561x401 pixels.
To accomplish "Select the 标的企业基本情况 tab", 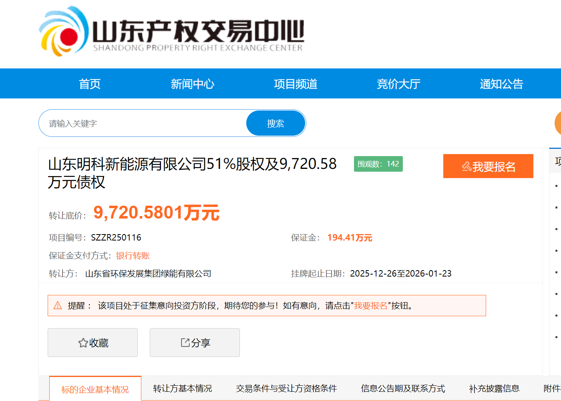I will point(95,389).
